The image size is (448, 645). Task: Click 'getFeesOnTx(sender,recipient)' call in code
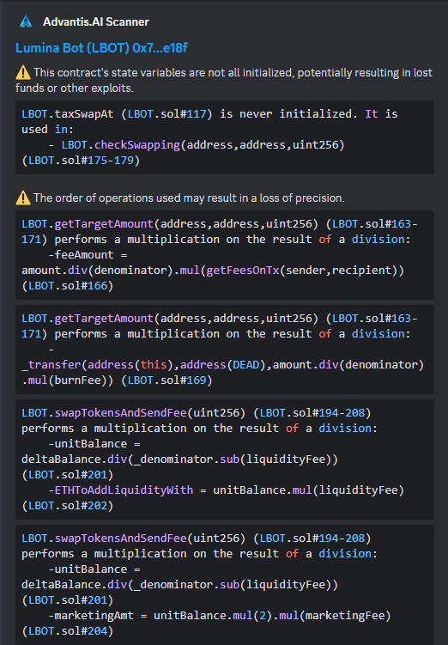(x=302, y=271)
